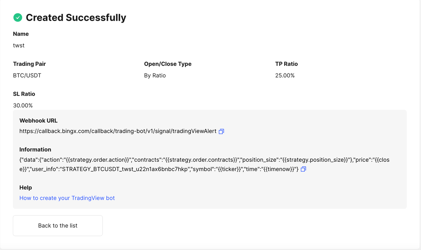Image resolution: width=421 pixels, height=250 pixels.
Task: Click the "Webhook URL" label
Action: point(38,121)
